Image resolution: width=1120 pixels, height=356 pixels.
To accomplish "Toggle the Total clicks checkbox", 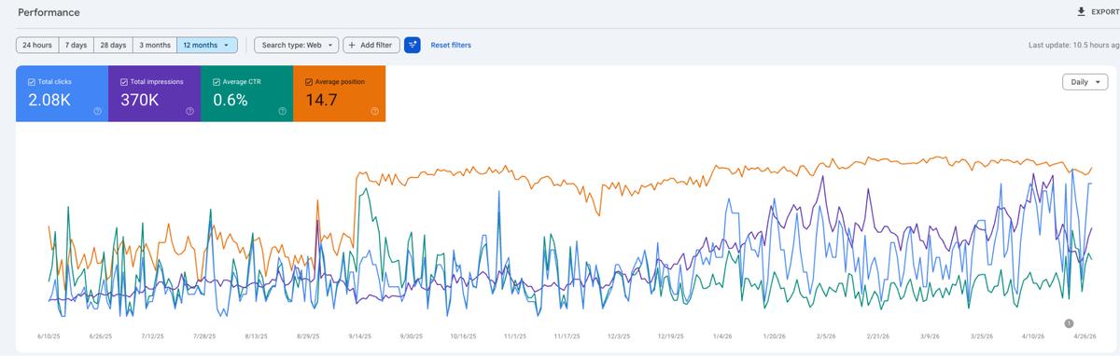I will [x=32, y=82].
